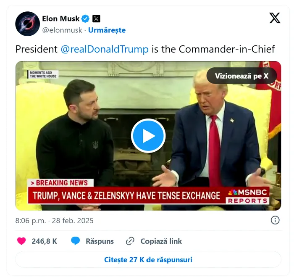294x277 pixels.
Task: Like the tweet with the heart icon
Action: [x=21, y=241]
